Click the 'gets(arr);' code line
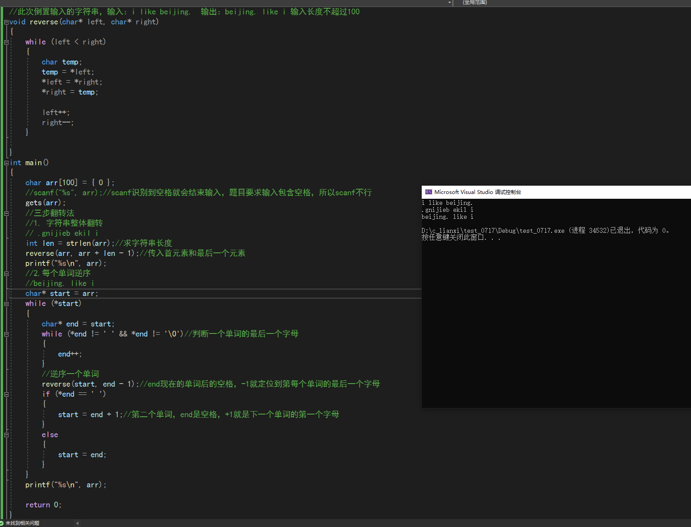 tap(46, 203)
